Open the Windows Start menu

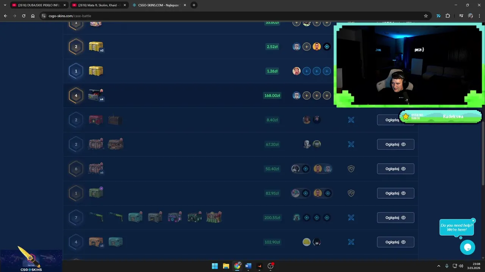tap(215, 266)
